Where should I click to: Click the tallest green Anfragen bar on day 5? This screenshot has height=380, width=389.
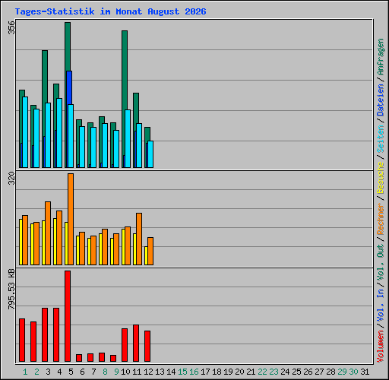[68, 46]
